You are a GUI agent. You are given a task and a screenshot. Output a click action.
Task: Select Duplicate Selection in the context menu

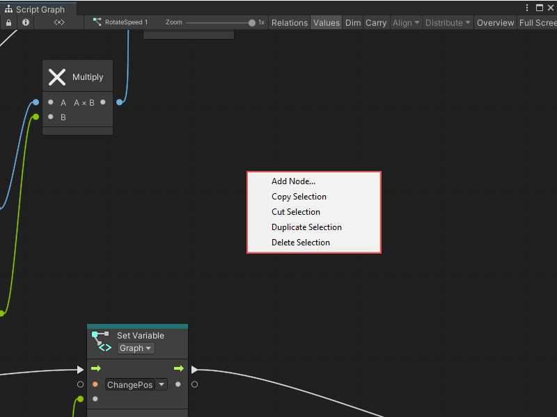(306, 227)
